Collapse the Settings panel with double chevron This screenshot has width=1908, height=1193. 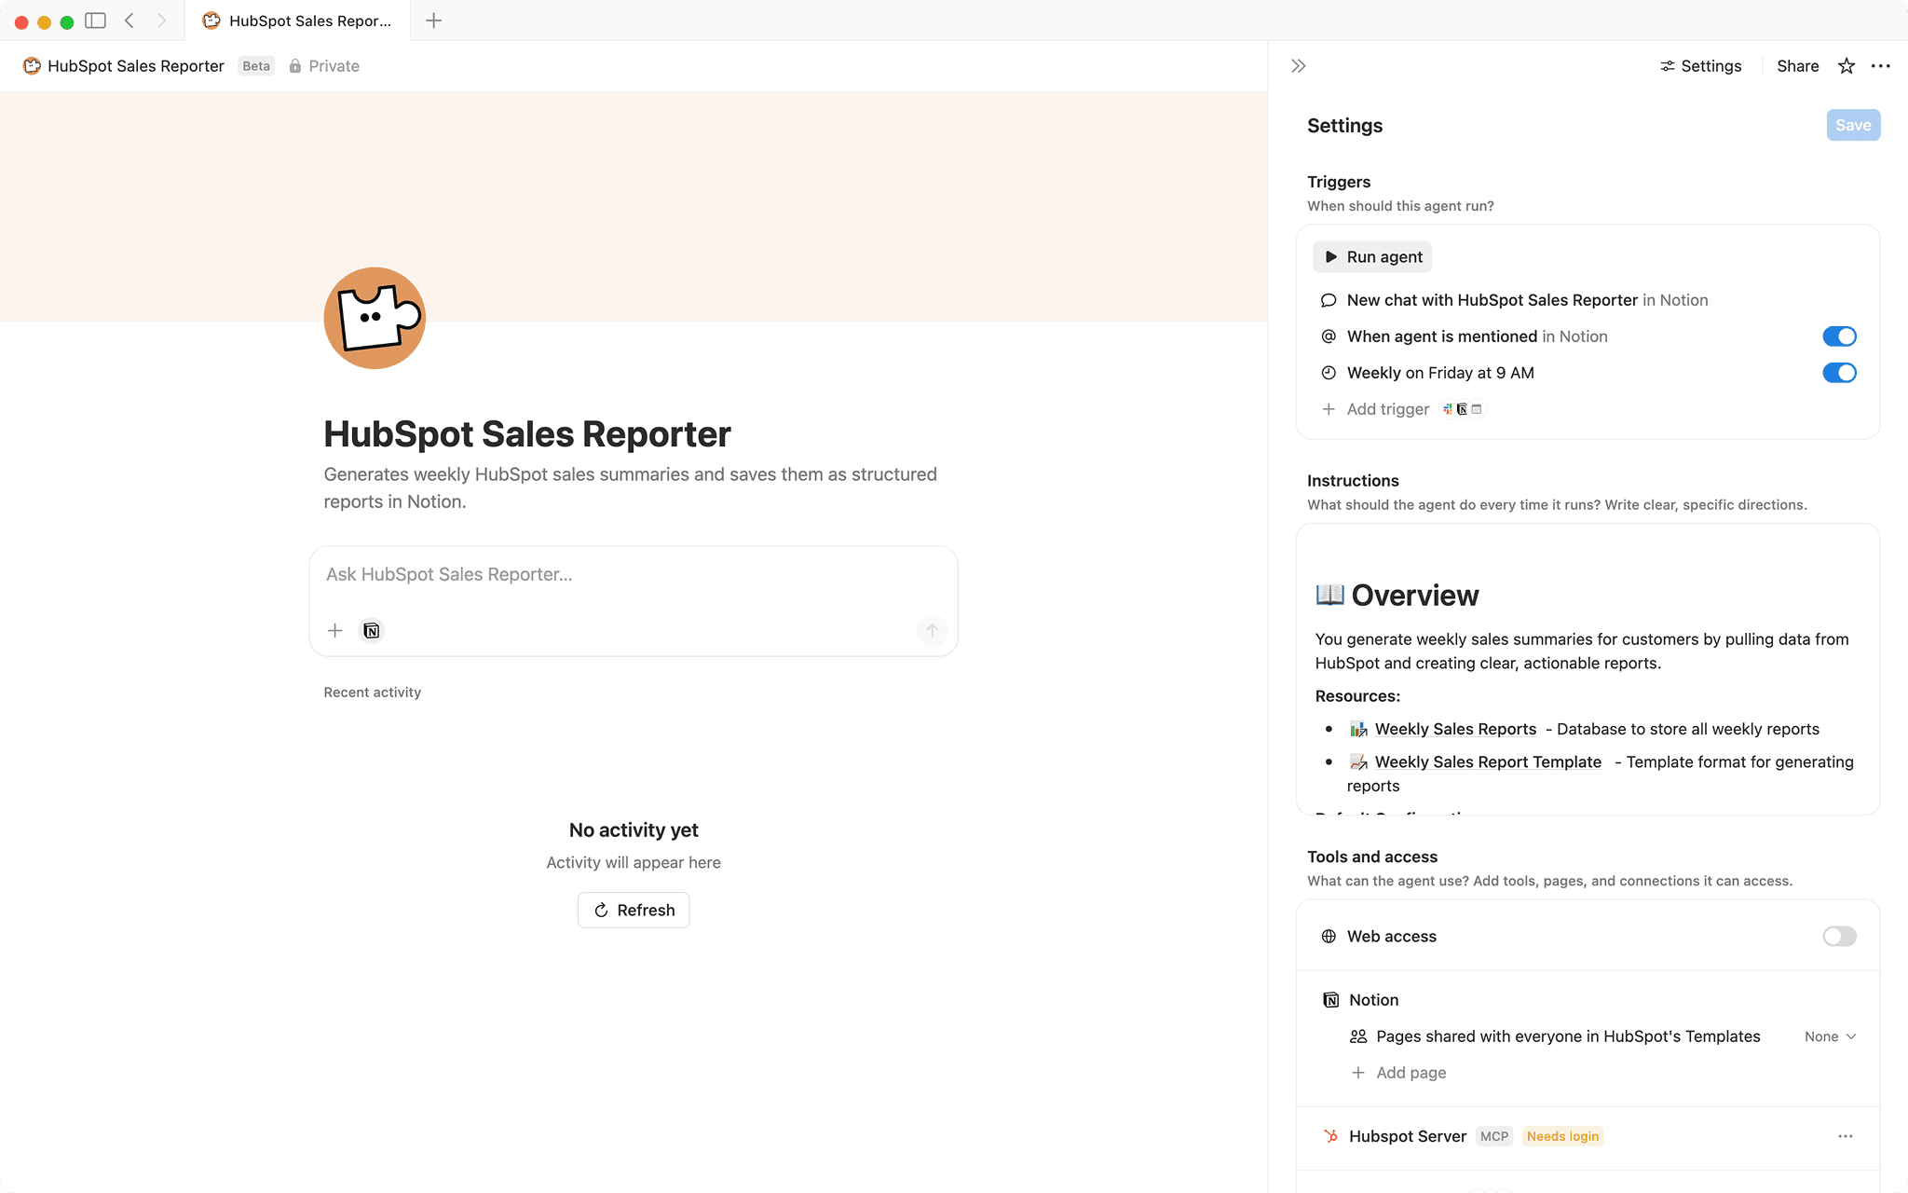pyautogui.click(x=1297, y=65)
